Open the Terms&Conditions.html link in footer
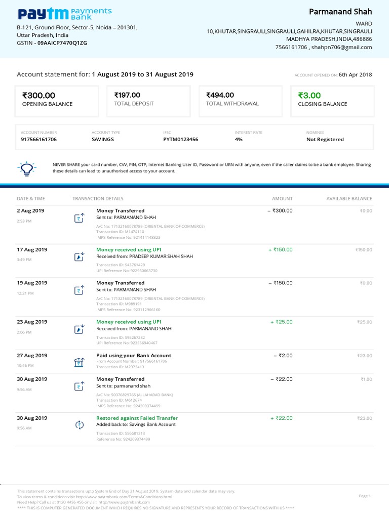Viewport: 389px width, 518px height. click(x=131, y=497)
